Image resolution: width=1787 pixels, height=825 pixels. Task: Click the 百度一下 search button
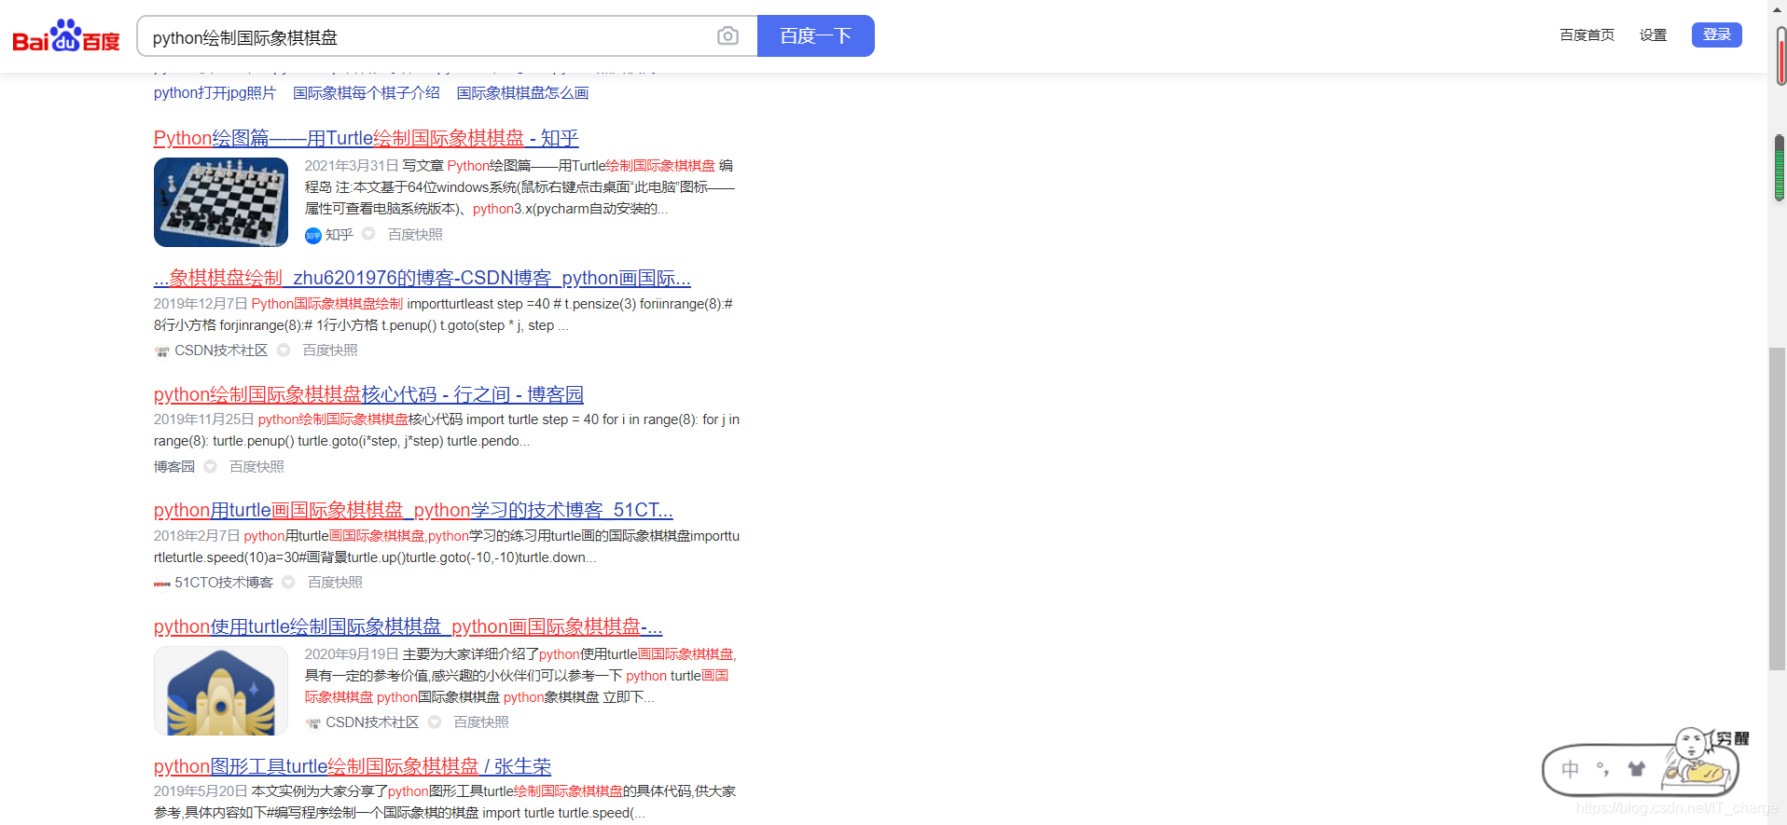tap(815, 36)
